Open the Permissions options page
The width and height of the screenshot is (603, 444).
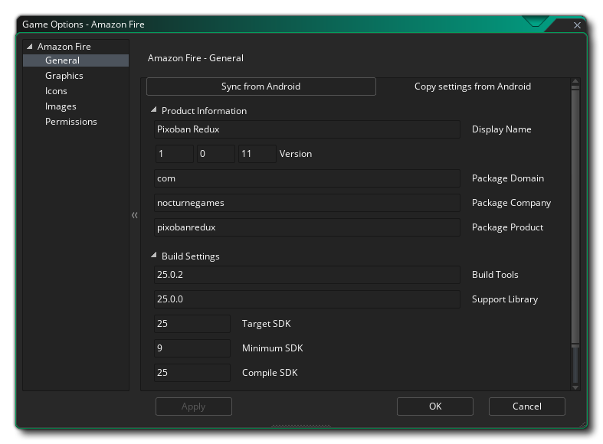(x=70, y=122)
